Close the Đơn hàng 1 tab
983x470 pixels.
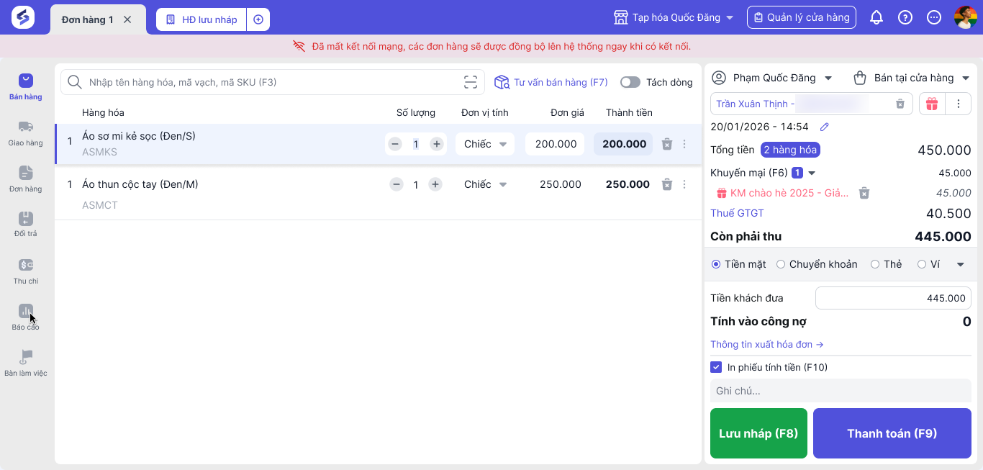click(x=127, y=19)
